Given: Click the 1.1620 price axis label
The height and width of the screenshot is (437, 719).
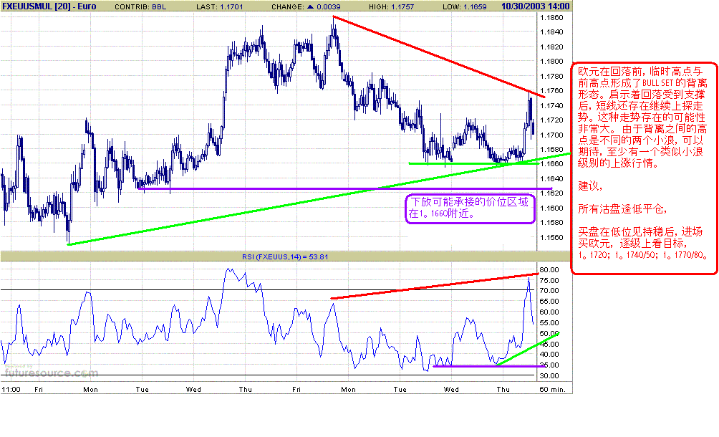Looking at the screenshot, I should click(x=551, y=193).
